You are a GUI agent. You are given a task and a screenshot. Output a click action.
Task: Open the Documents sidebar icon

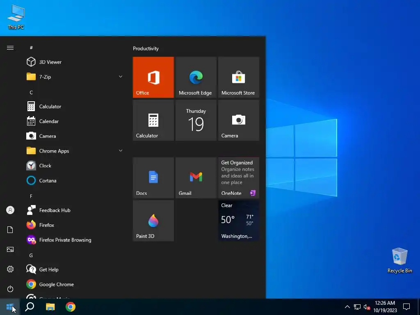click(10, 230)
